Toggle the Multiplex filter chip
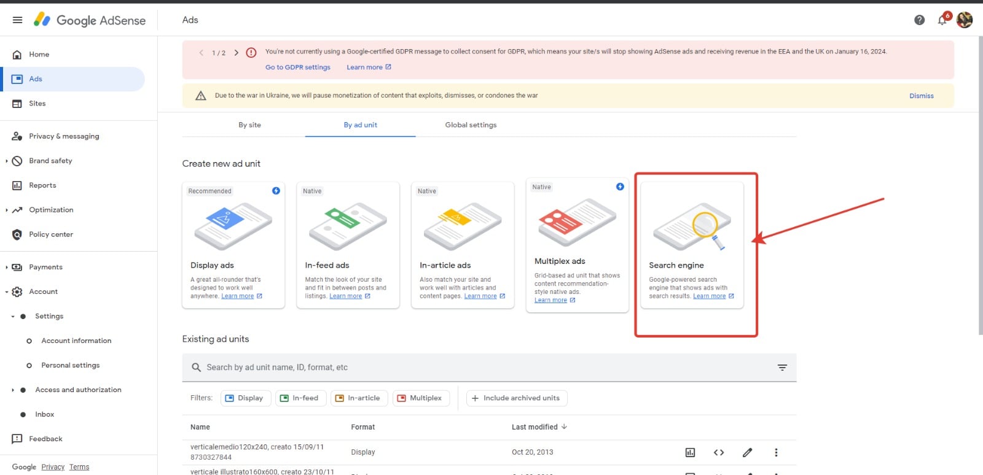 [x=421, y=398]
